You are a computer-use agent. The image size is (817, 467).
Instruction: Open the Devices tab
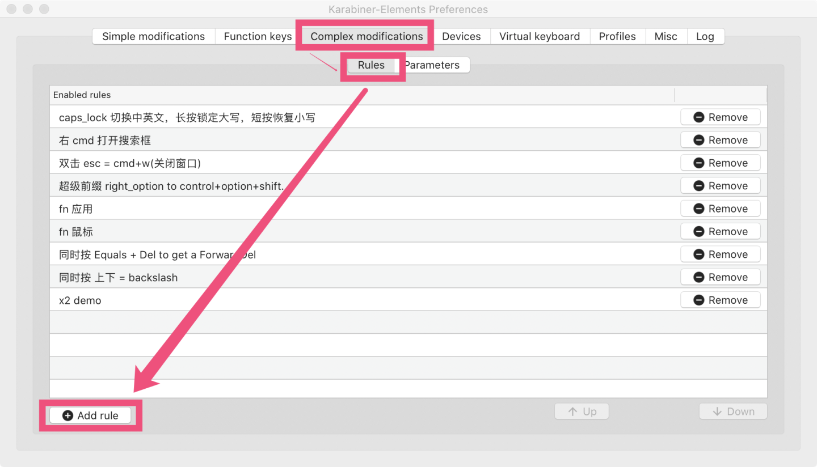coord(461,36)
